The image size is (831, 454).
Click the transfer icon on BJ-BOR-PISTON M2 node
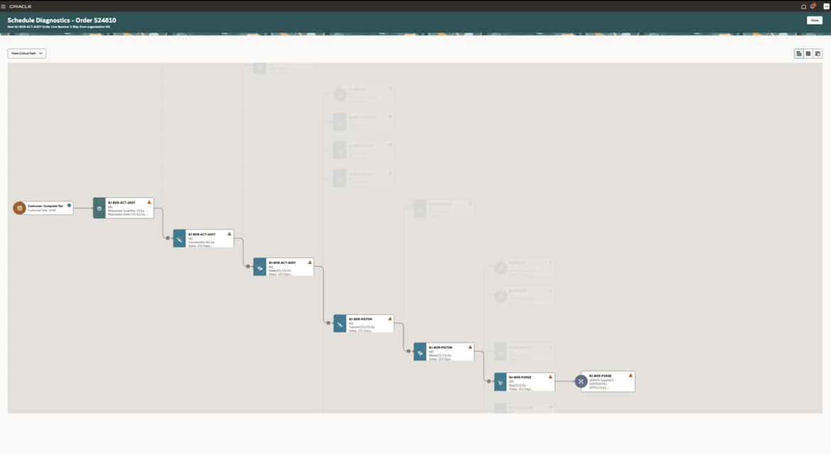(340, 323)
